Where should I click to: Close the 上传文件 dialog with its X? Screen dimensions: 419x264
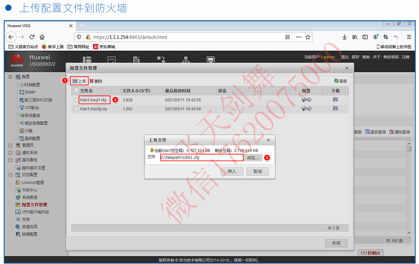coord(268,140)
